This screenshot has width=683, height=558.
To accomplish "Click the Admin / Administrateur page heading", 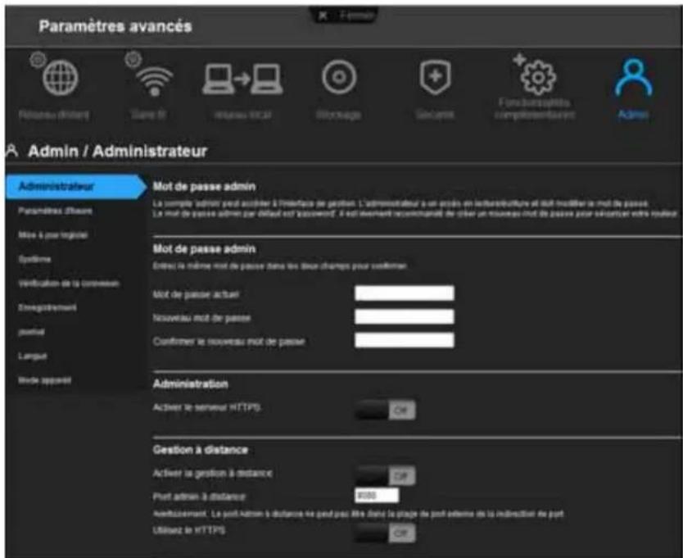I will point(117,152).
